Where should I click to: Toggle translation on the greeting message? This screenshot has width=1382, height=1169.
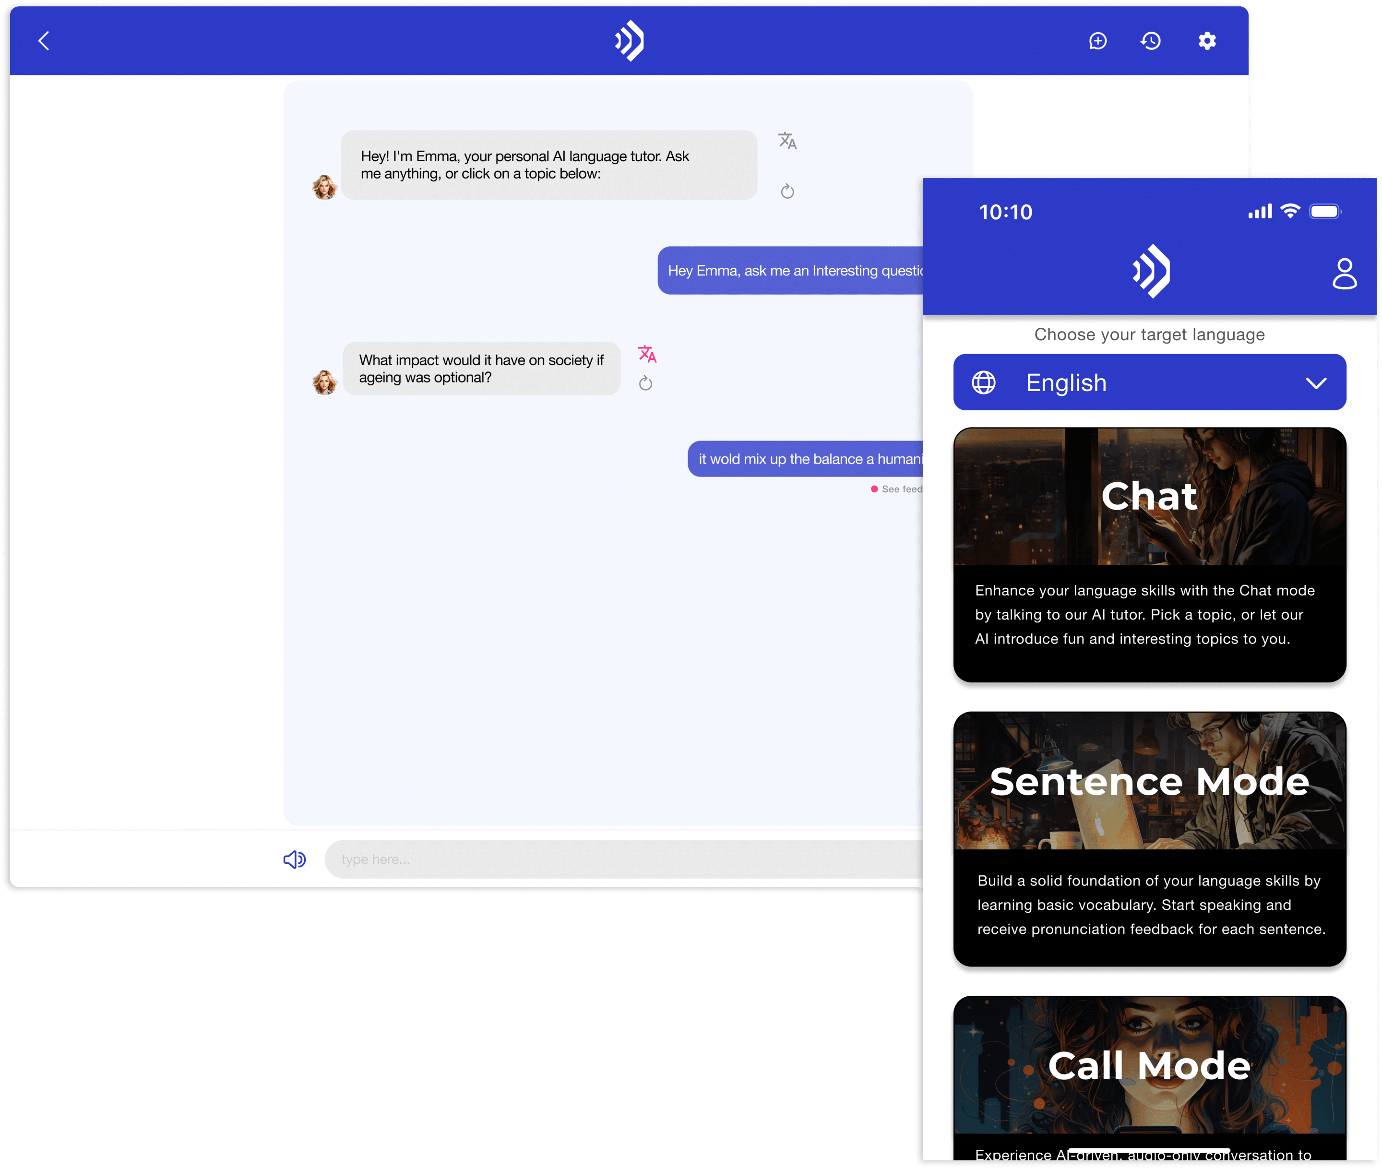point(787,141)
